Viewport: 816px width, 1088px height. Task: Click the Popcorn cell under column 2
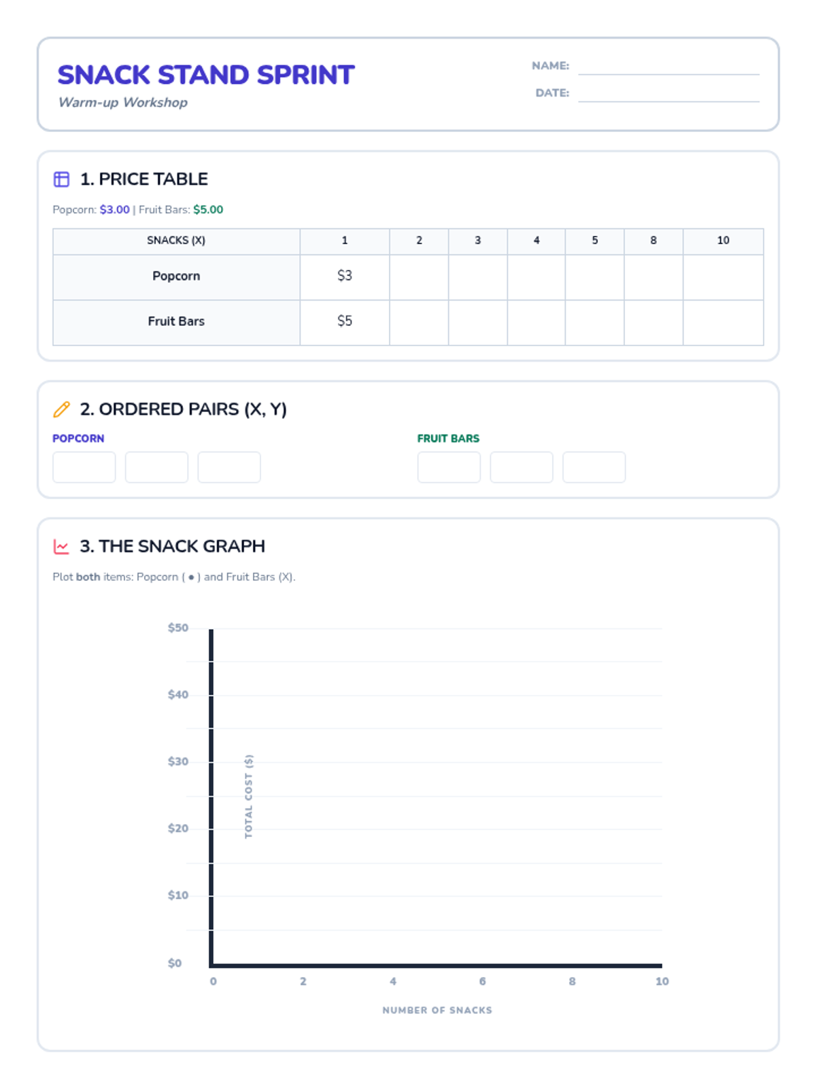(419, 277)
